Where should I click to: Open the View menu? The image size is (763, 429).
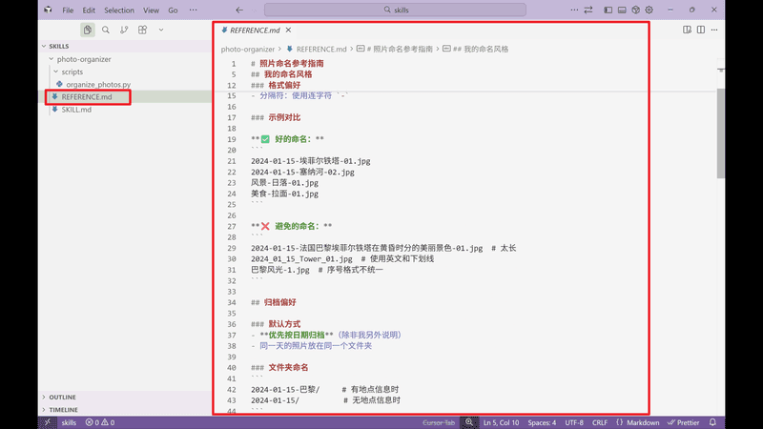coord(151,10)
